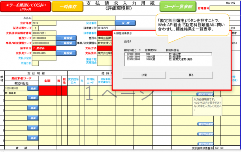Click the 勘定科目類推 button in row 1
This screenshot has width=241, height=152.
pyautogui.click(x=205, y=94)
